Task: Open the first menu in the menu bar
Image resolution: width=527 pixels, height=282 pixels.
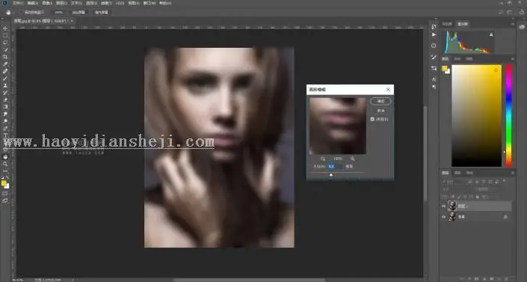Action: coord(17,3)
